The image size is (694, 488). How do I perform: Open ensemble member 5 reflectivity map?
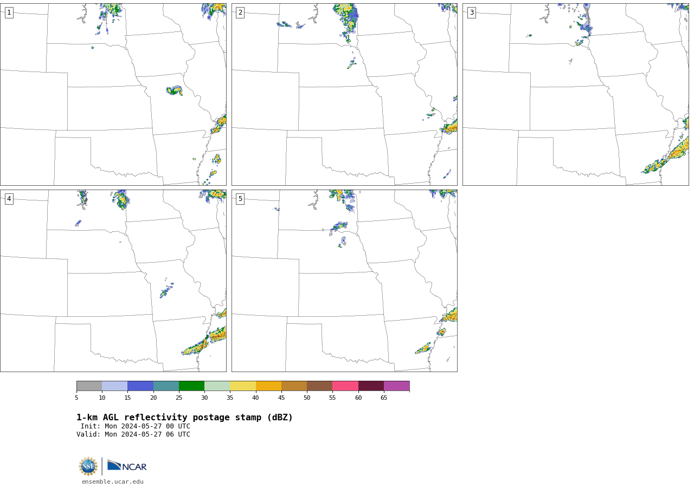pos(344,281)
